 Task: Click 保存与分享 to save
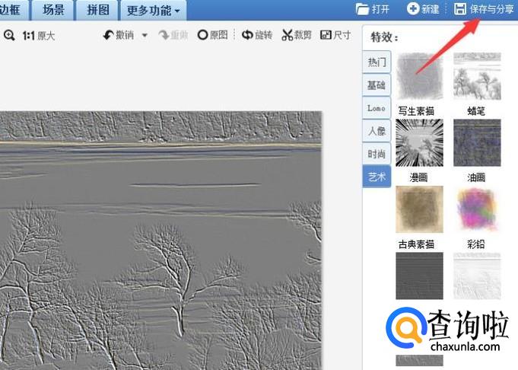484,9
